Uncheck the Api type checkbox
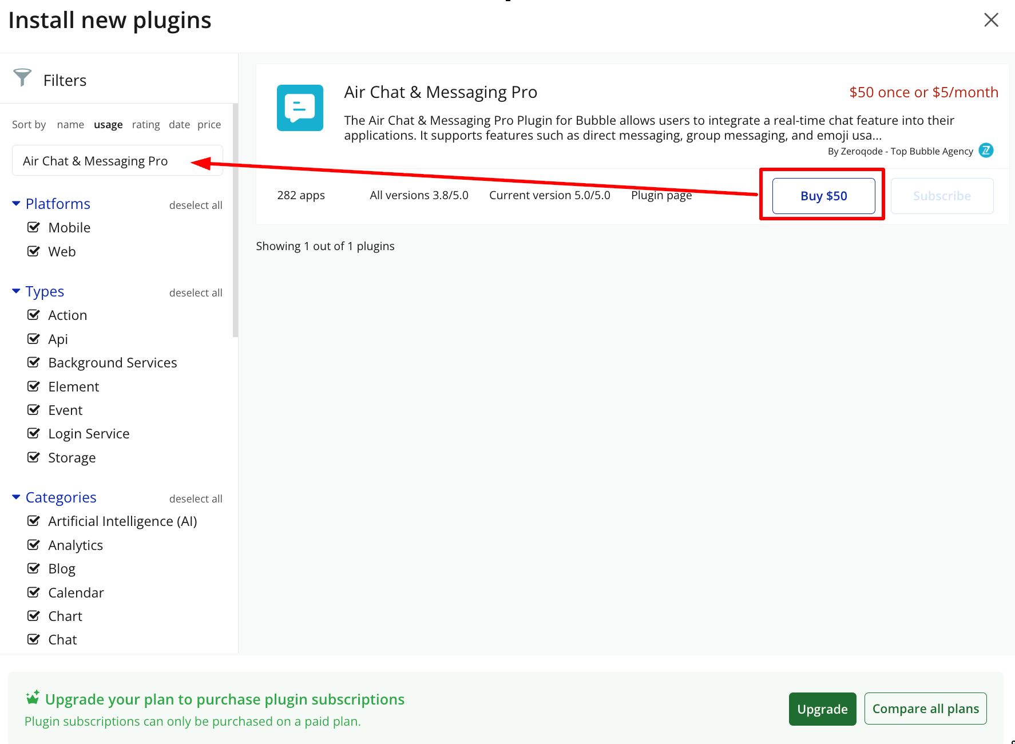1015x744 pixels. tap(34, 339)
